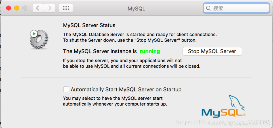Click the 'If you stop the server' warning
273x128 pixels.
(x=131, y=63)
